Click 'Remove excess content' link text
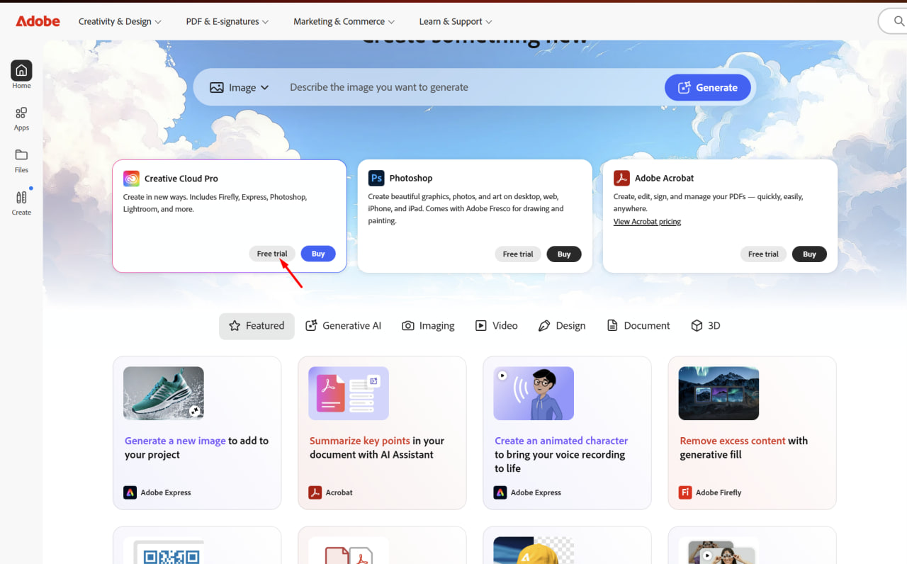The image size is (907, 564). (x=733, y=441)
